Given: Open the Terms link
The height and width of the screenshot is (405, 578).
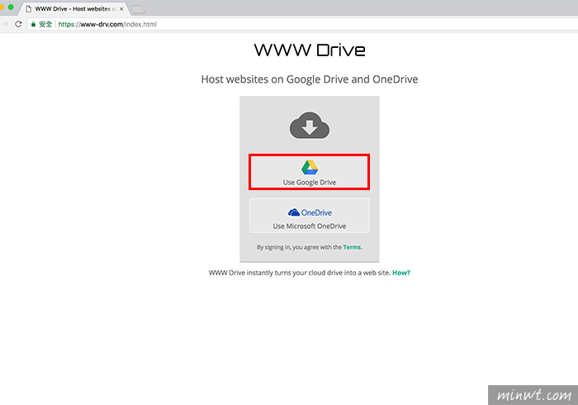Looking at the screenshot, I should coord(352,247).
